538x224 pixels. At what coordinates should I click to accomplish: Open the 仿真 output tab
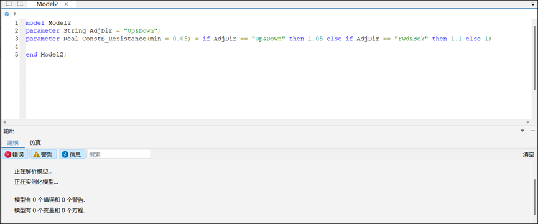pyautogui.click(x=35, y=142)
